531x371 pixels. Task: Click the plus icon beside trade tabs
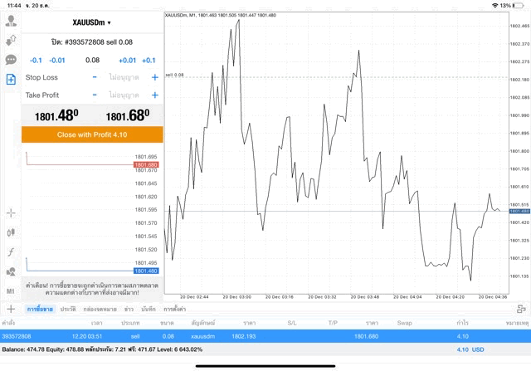click(11, 309)
